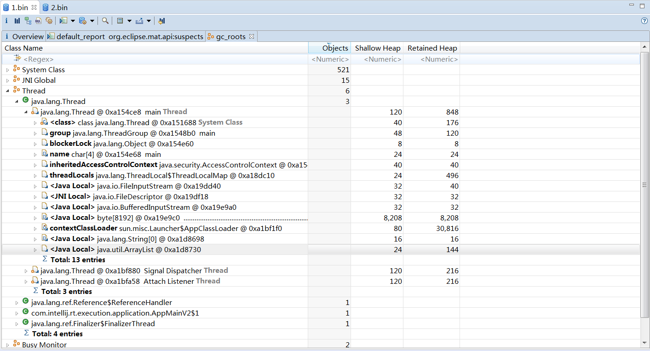Image resolution: width=650 pixels, height=351 pixels.
Task: Open the Overview inner tab
Action: 23,36
